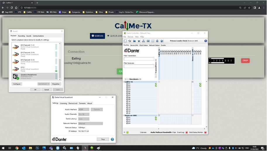This screenshot has width=267, height=151.
Task: Click the green P: status indicator in Dante Controller
Action: (x=128, y=132)
